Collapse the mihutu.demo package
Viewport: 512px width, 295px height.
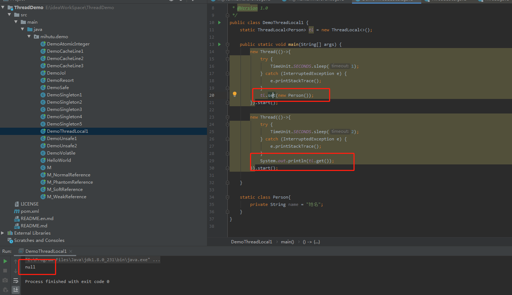(x=30, y=37)
